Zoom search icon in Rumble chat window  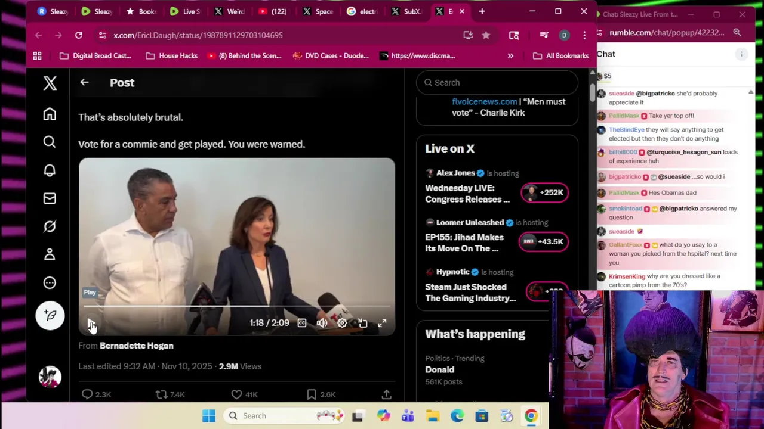tap(737, 33)
